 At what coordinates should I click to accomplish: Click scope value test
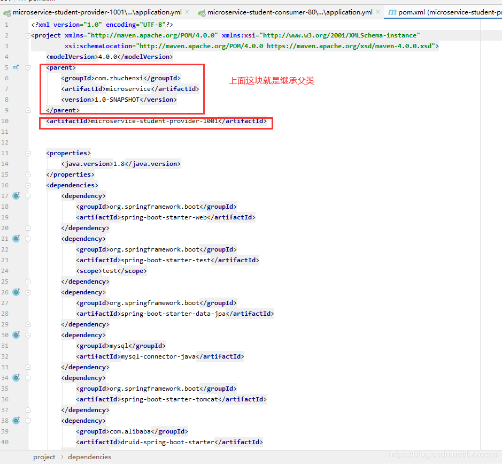point(110,271)
